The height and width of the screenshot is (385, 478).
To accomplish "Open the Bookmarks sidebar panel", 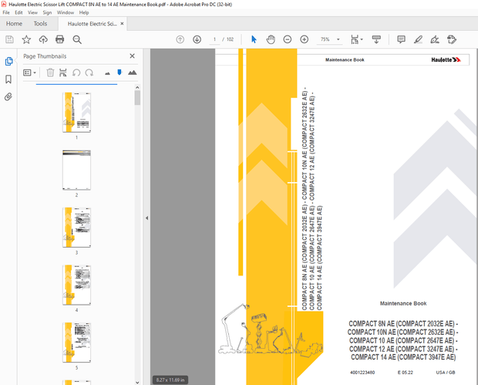I will pos(8,79).
